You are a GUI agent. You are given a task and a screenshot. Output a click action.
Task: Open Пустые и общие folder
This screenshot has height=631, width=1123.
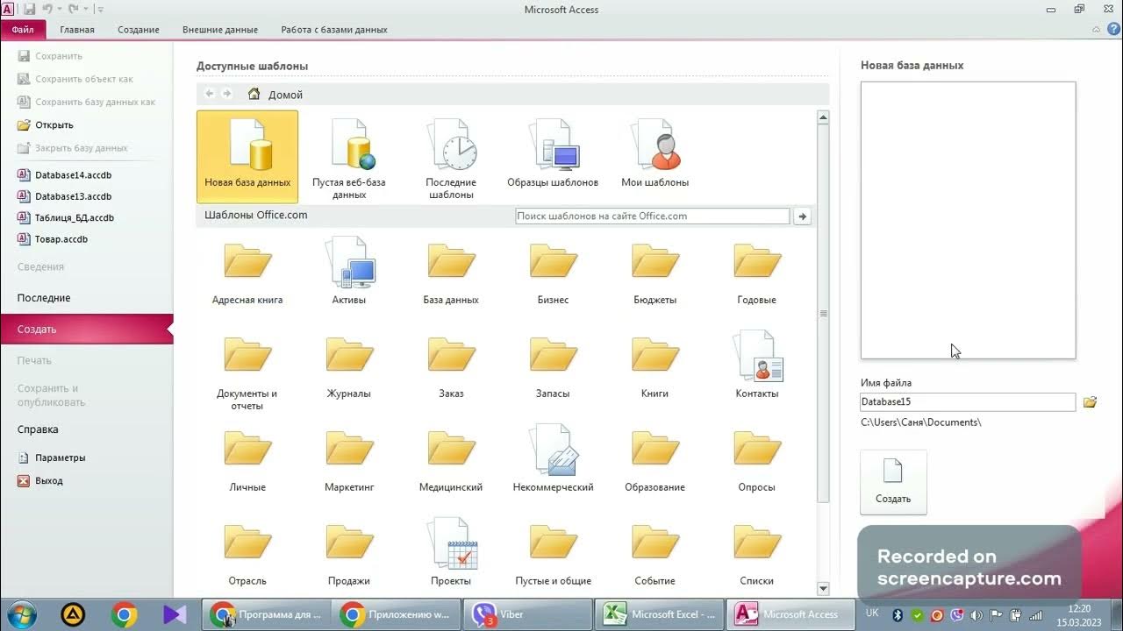(x=553, y=554)
